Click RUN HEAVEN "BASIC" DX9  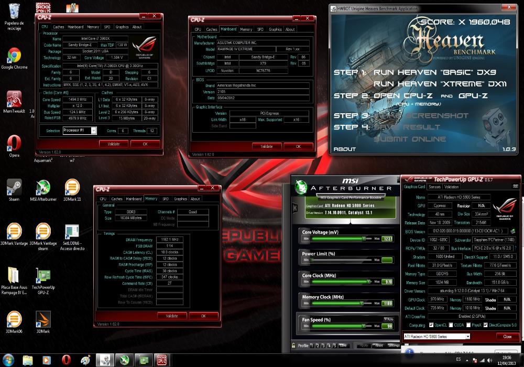(x=434, y=72)
